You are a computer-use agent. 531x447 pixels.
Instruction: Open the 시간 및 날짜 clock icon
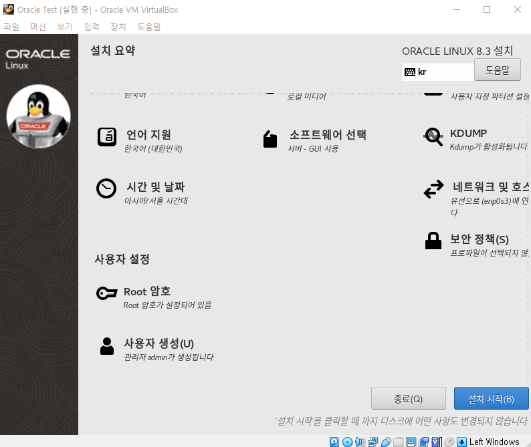coord(106,188)
